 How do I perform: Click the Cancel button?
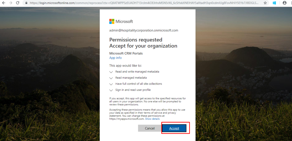point(150,128)
